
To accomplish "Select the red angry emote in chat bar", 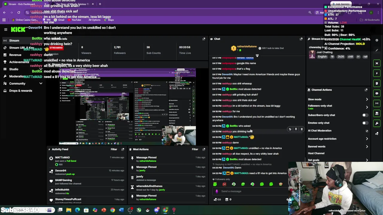I will 224,184.
